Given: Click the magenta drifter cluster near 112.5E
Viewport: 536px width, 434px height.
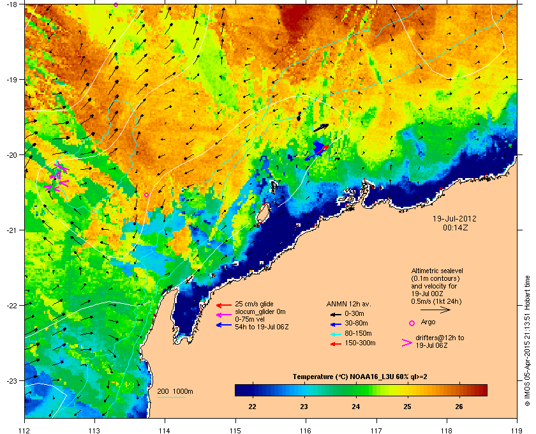Looking at the screenshot, I should [x=57, y=177].
